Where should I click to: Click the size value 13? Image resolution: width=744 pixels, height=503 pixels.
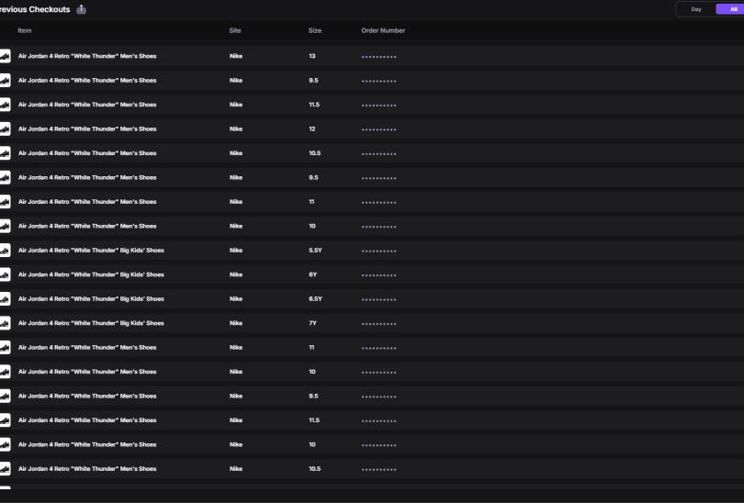click(311, 56)
